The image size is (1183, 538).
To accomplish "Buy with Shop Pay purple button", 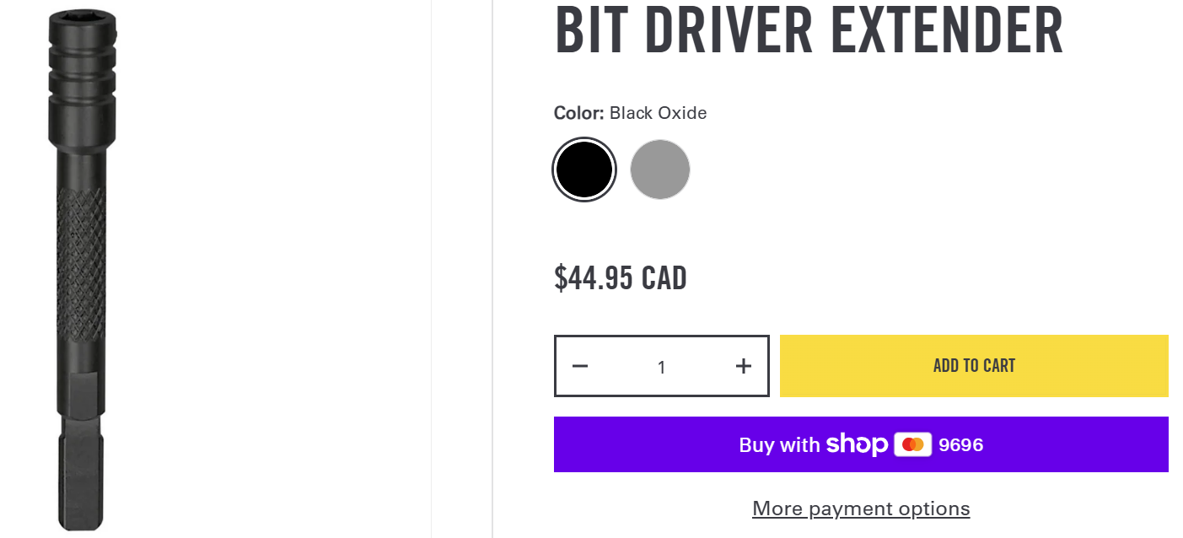I will 861,444.
